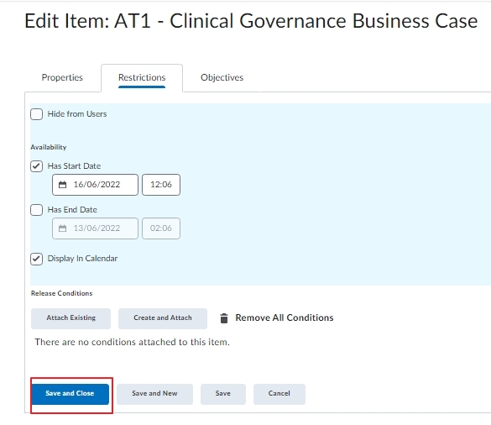The width and height of the screenshot is (491, 425).
Task: Click the start date calendar icon
Action: 63,185
